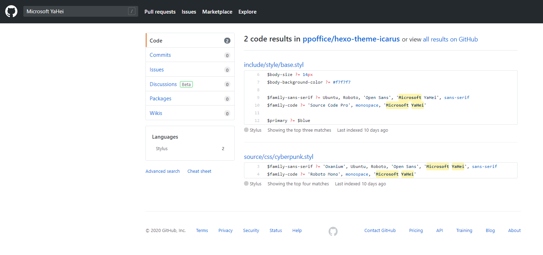
Task: Filter results by Stylus language
Action: pyautogui.click(x=162, y=149)
